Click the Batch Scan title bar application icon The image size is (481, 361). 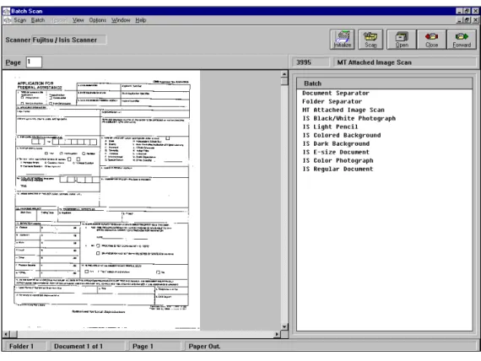click(7, 11)
